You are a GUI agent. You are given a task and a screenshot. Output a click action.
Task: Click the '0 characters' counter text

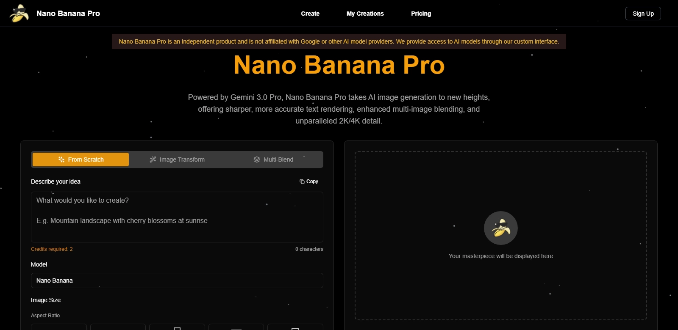(309, 249)
